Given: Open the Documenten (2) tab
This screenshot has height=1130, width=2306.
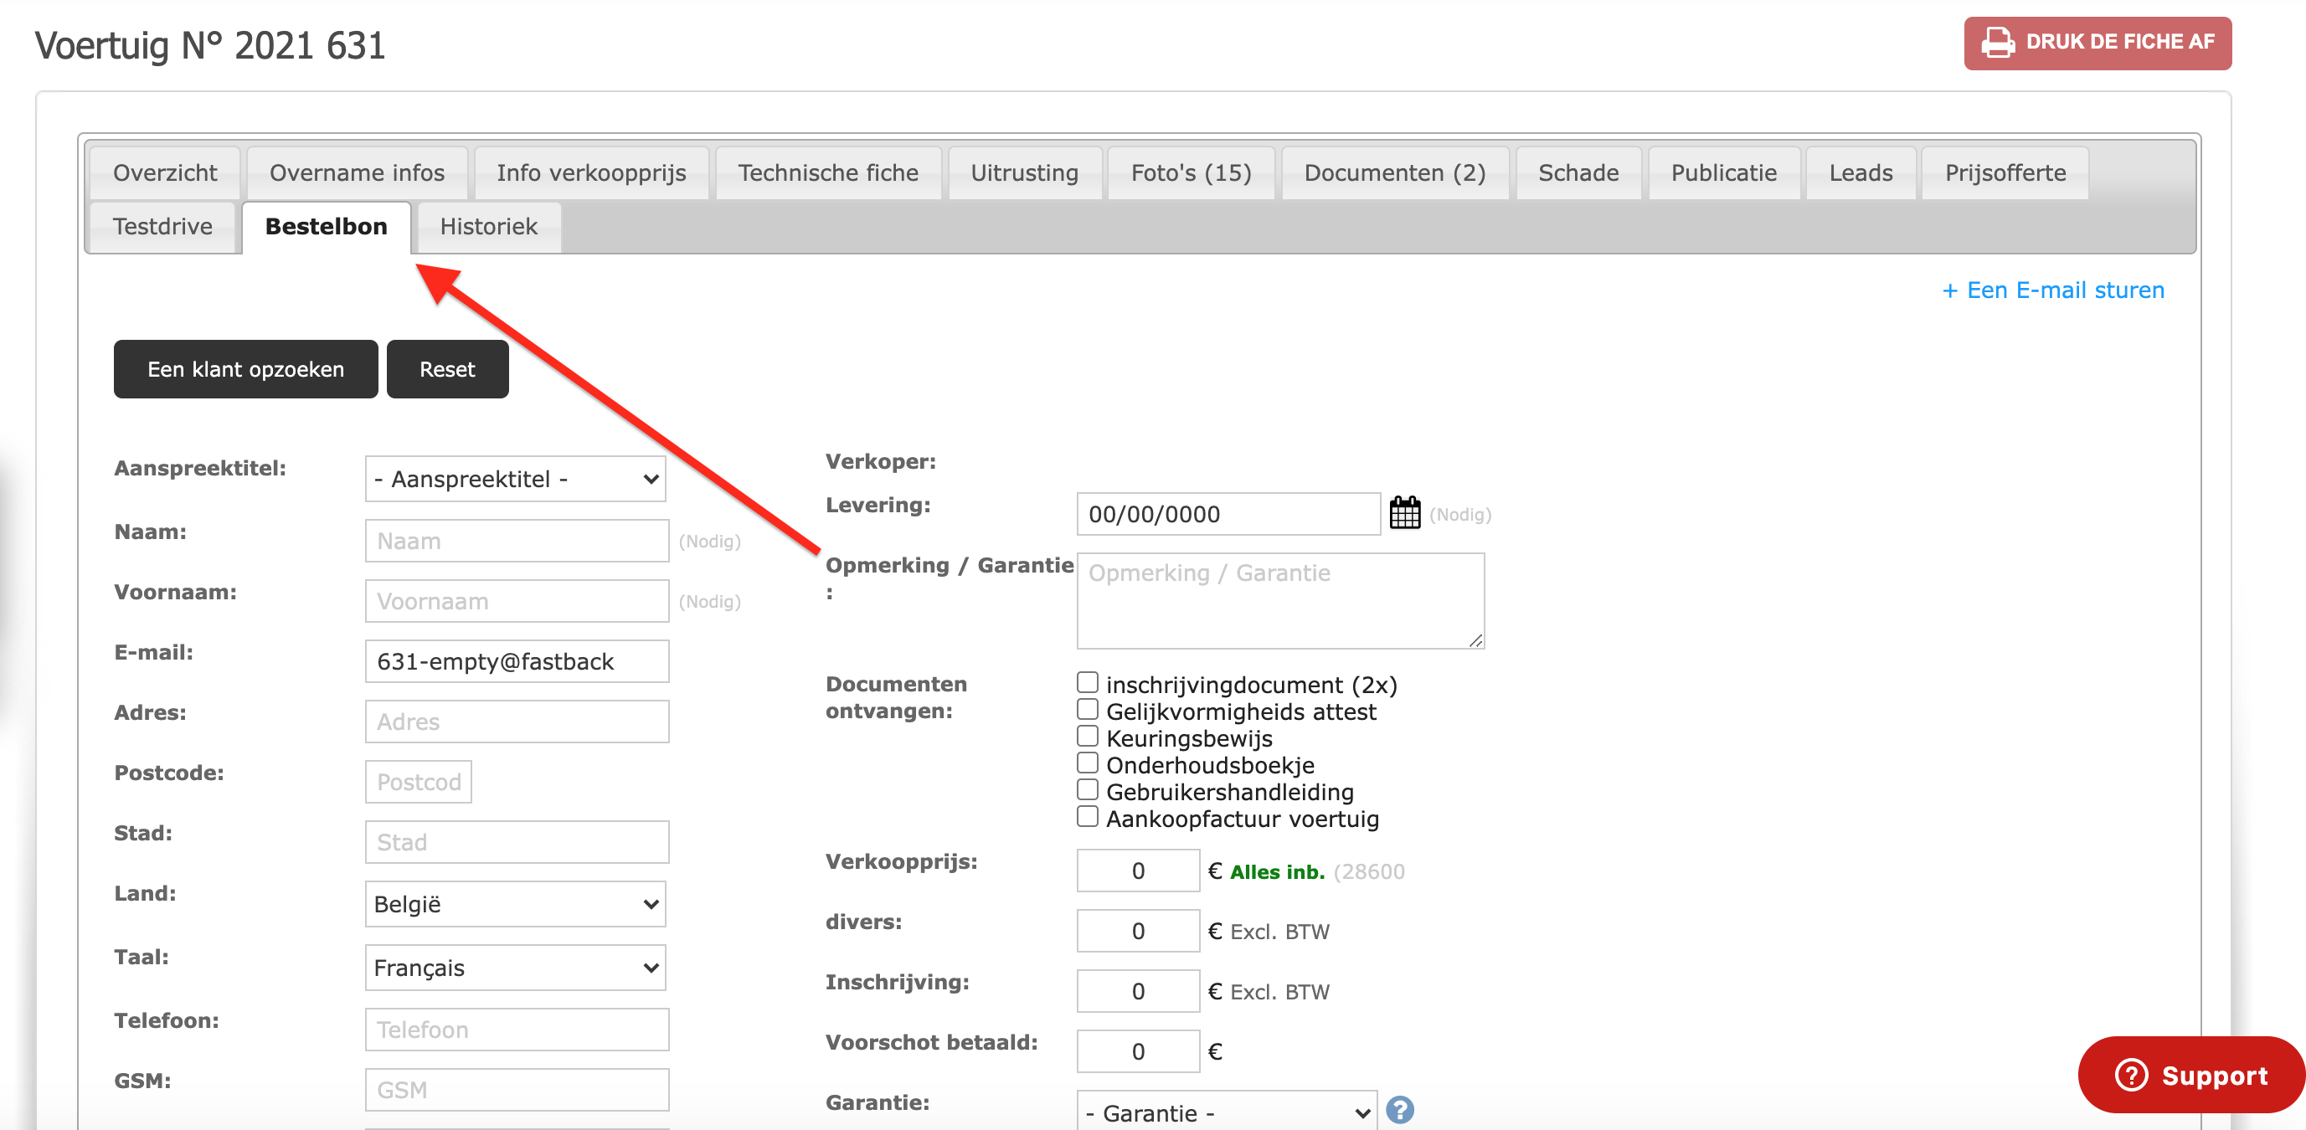Looking at the screenshot, I should (x=1395, y=172).
